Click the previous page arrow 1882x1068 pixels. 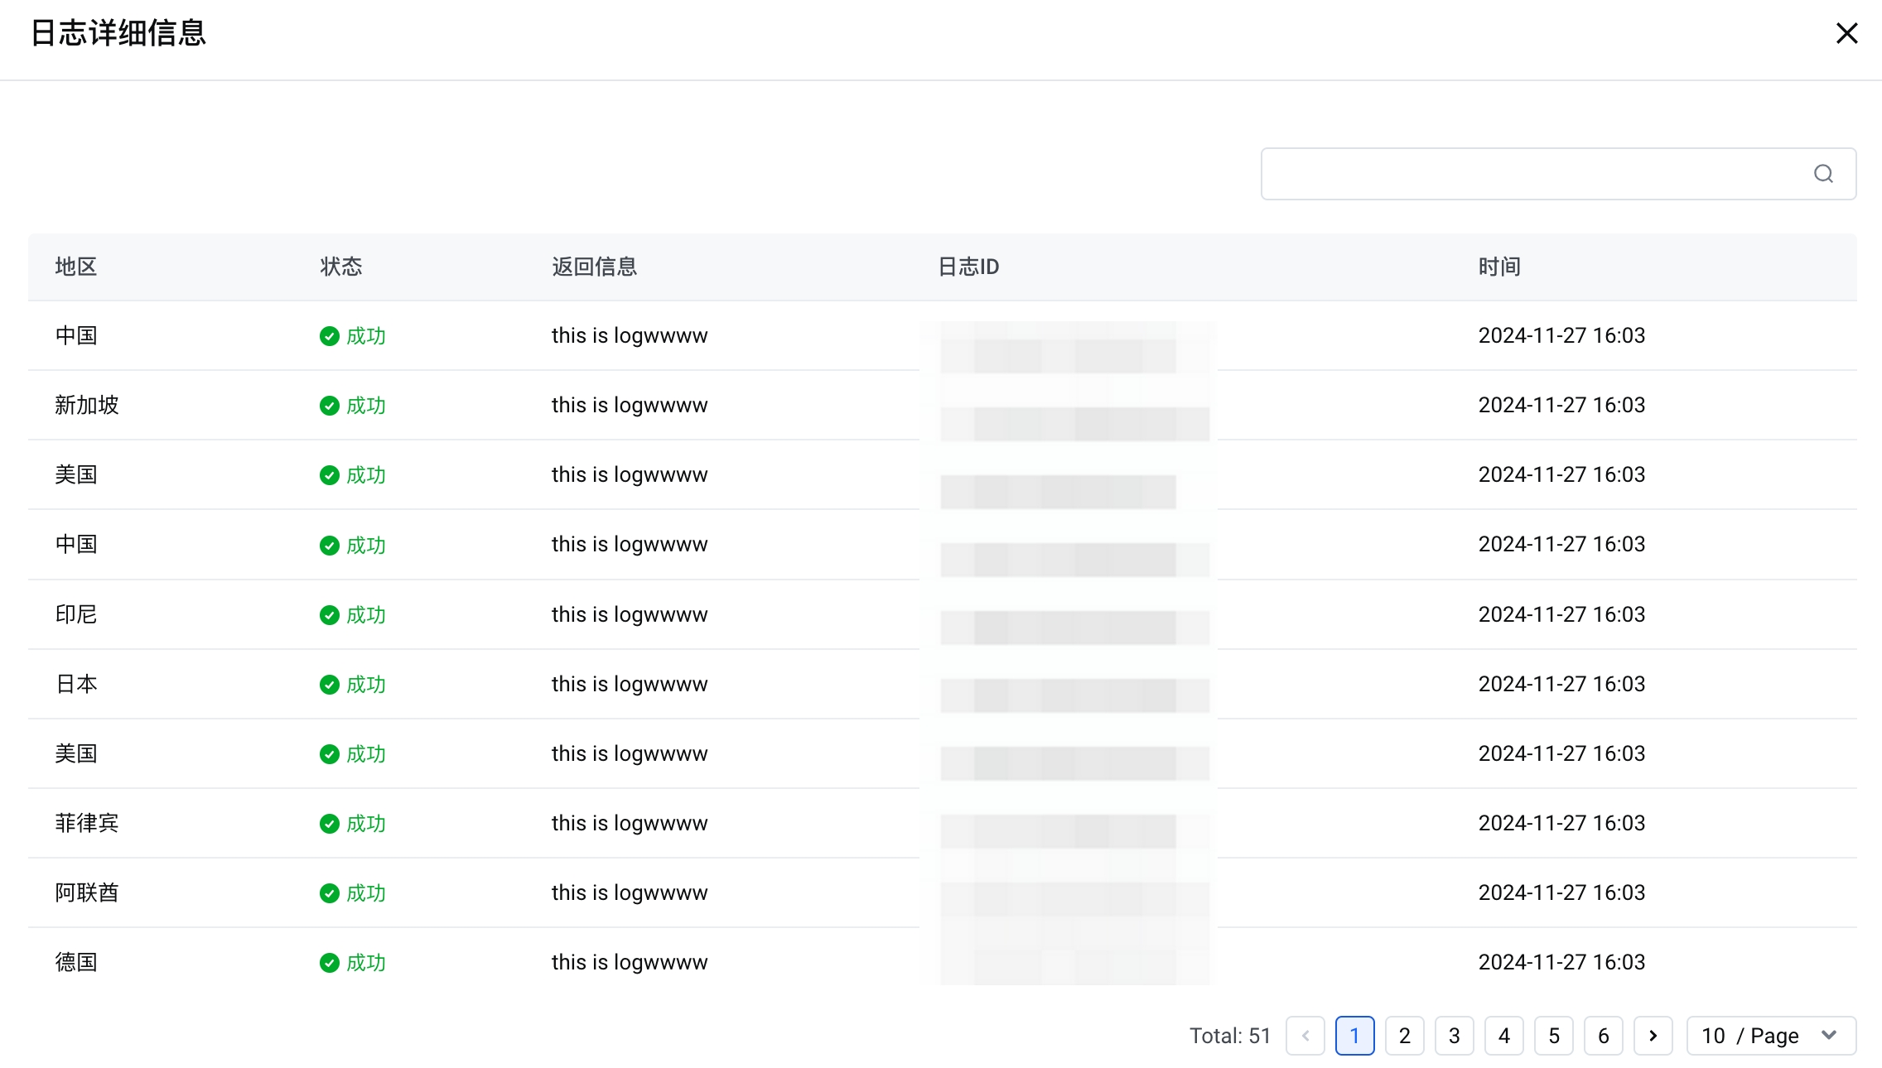pos(1305,1036)
